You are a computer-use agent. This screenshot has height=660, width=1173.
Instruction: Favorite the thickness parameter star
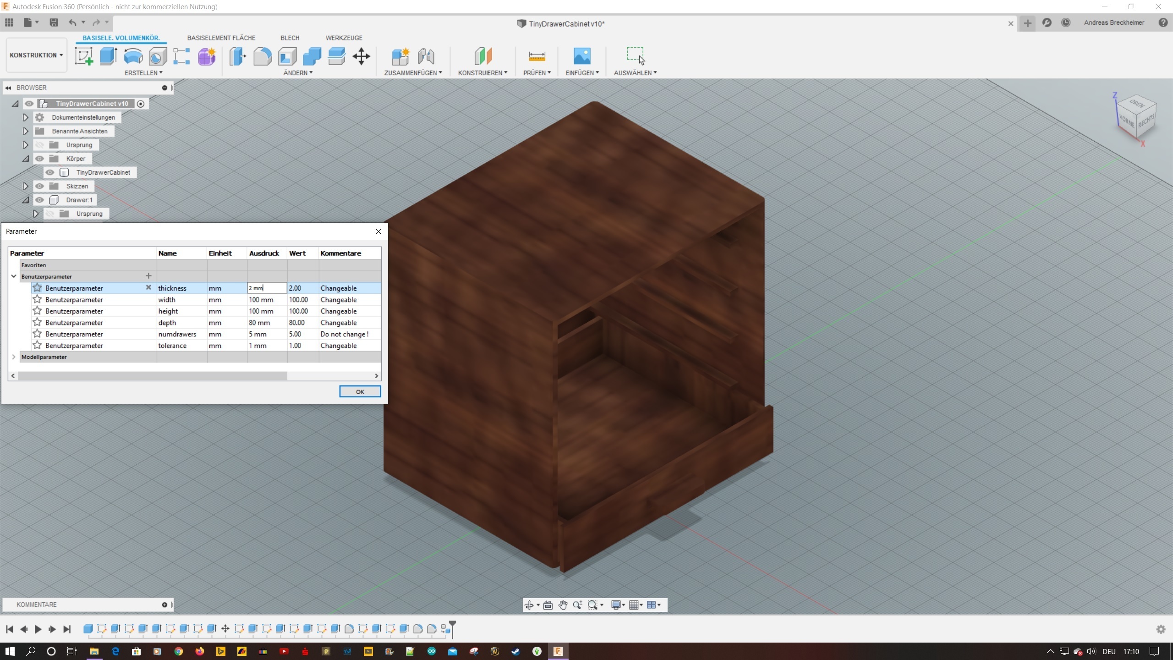coord(38,288)
